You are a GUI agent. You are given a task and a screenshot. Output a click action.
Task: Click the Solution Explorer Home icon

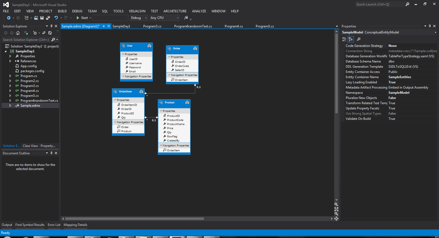(18, 33)
